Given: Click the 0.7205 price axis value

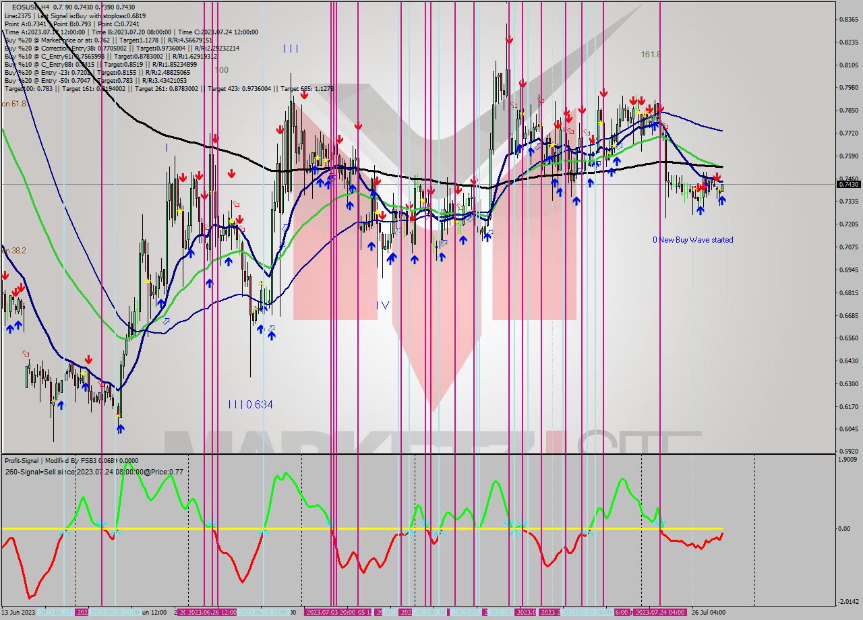Looking at the screenshot, I should (848, 224).
